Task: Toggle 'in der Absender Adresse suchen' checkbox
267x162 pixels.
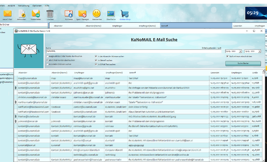Action: (x=96, y=56)
